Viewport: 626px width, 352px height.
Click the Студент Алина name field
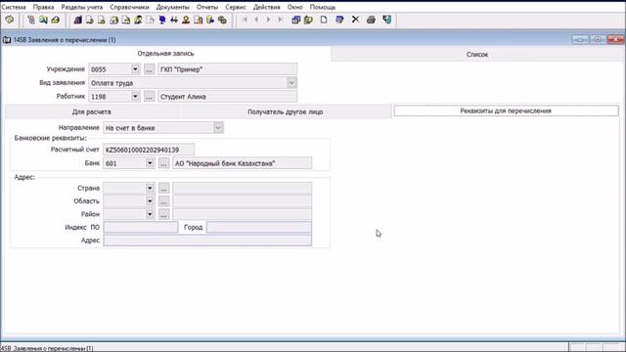pyautogui.click(x=227, y=96)
